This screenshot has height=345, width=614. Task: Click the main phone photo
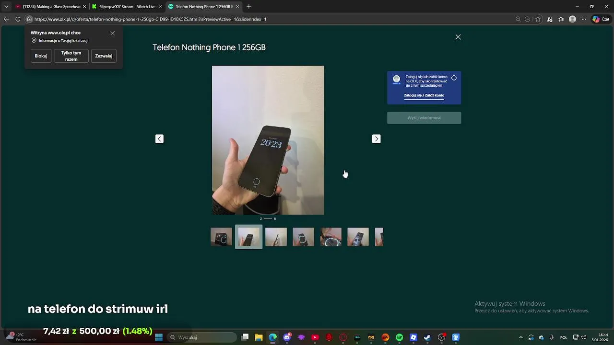(x=268, y=140)
